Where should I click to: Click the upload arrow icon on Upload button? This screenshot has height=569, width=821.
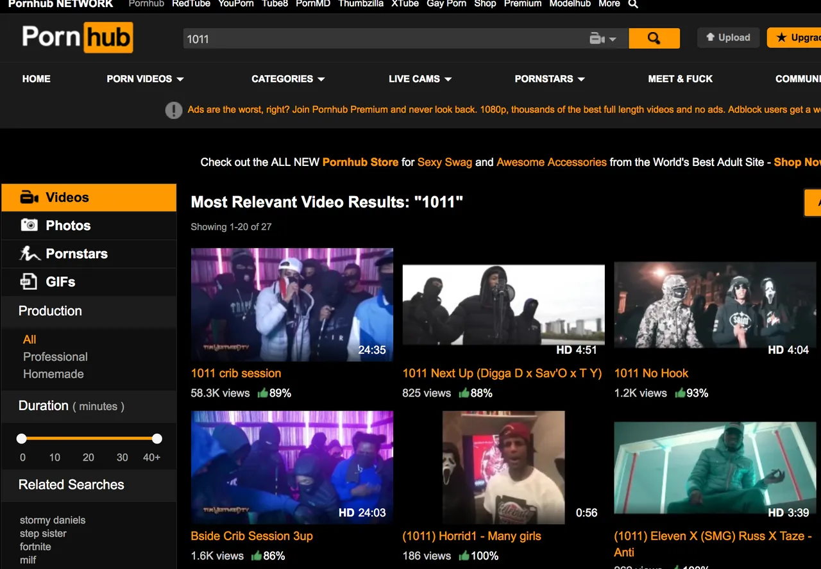coord(710,37)
